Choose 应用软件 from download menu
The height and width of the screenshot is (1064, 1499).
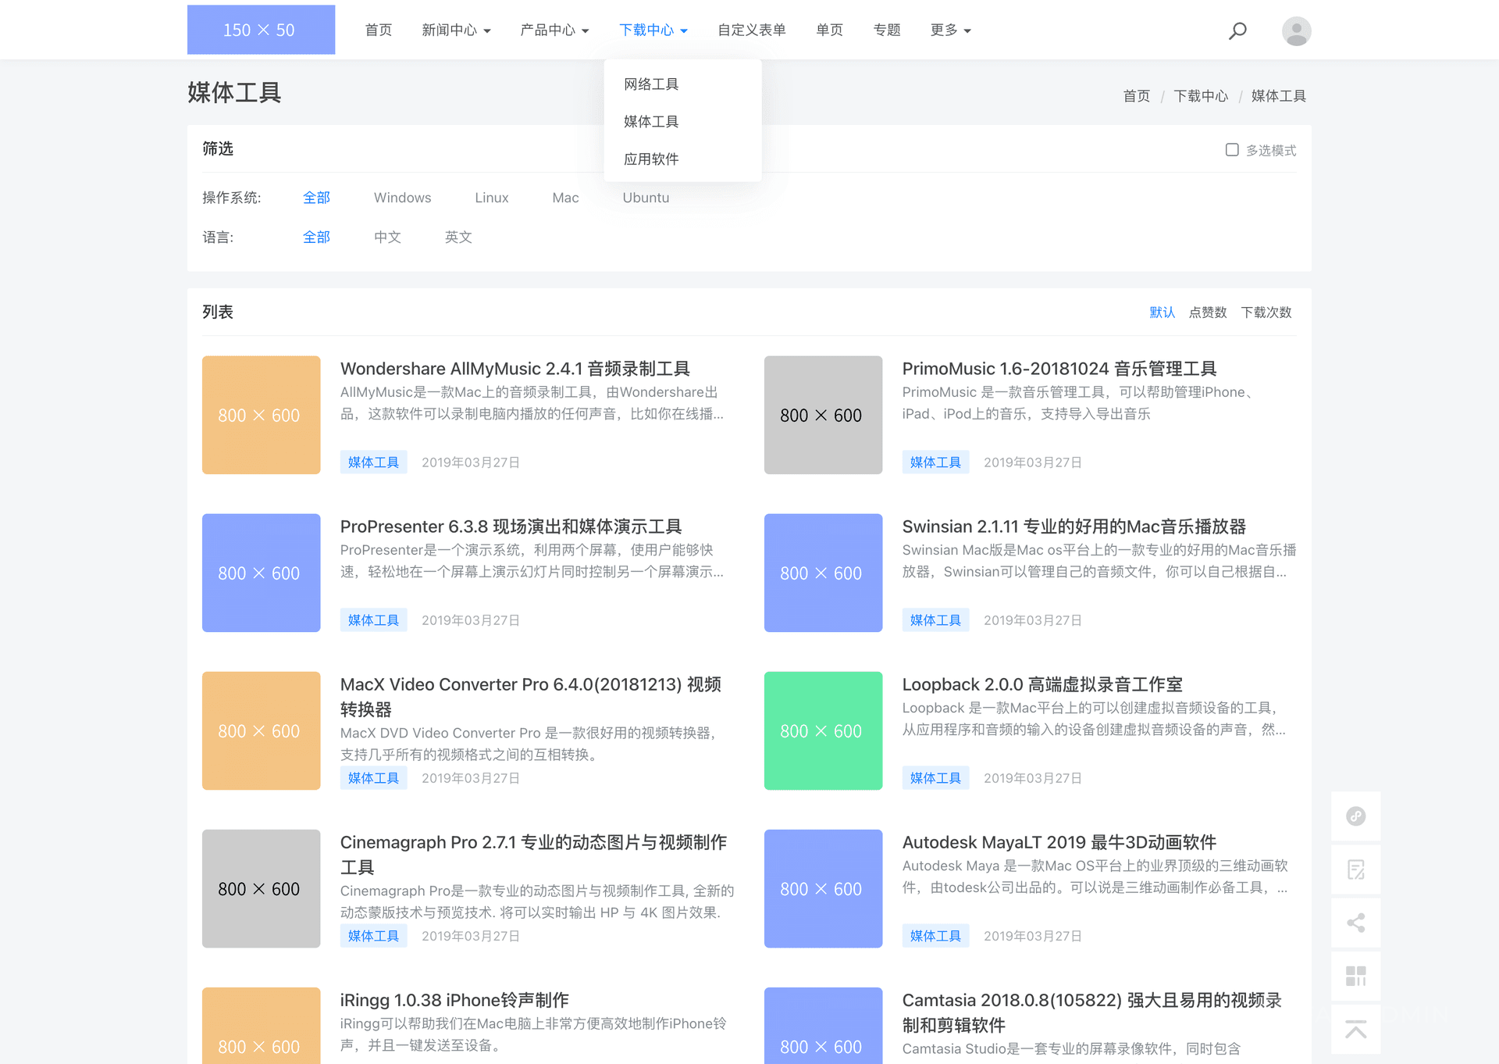[x=651, y=159]
